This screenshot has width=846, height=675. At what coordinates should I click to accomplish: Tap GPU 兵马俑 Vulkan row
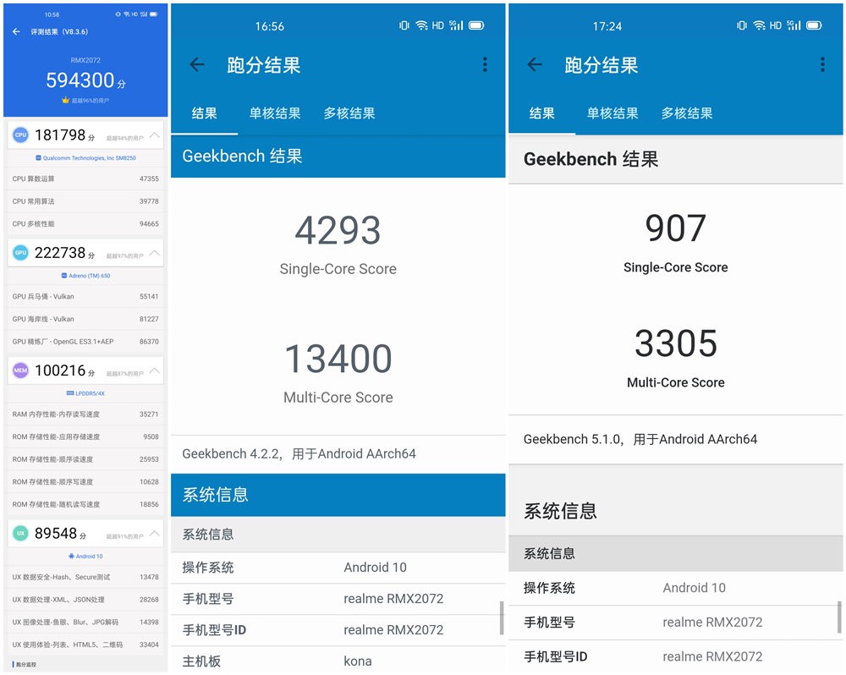tap(85, 296)
